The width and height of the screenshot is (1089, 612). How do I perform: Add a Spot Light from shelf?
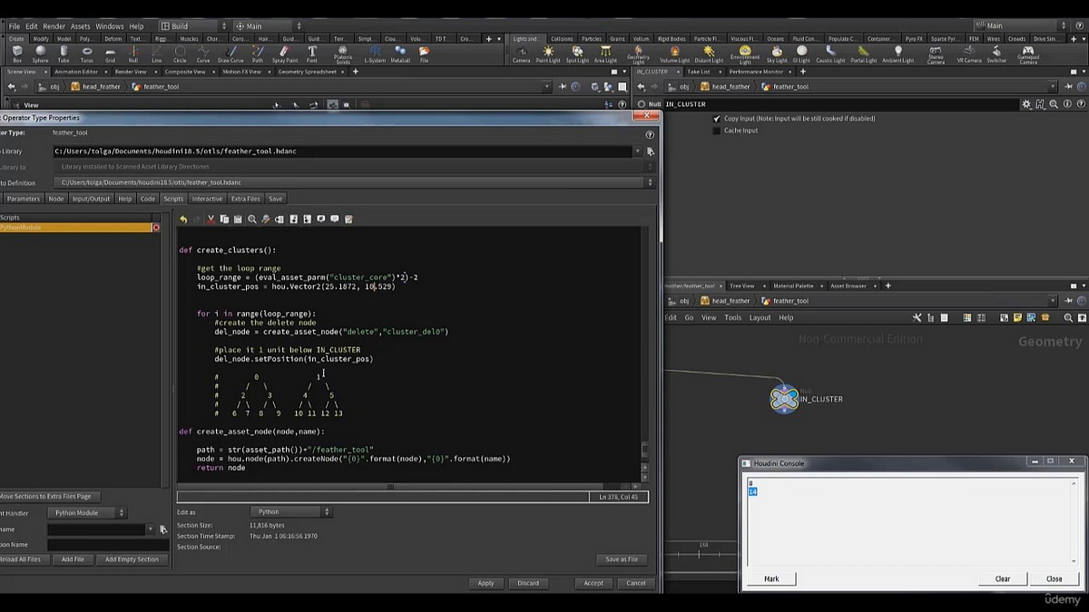pyautogui.click(x=577, y=54)
